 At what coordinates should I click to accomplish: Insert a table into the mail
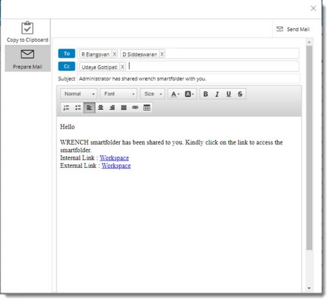pyautogui.click(x=147, y=108)
